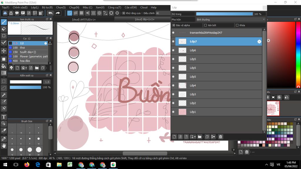301x169 pixels.
Task: Open the add brush dropdown arrow in brush panel
Action: tap(26, 68)
